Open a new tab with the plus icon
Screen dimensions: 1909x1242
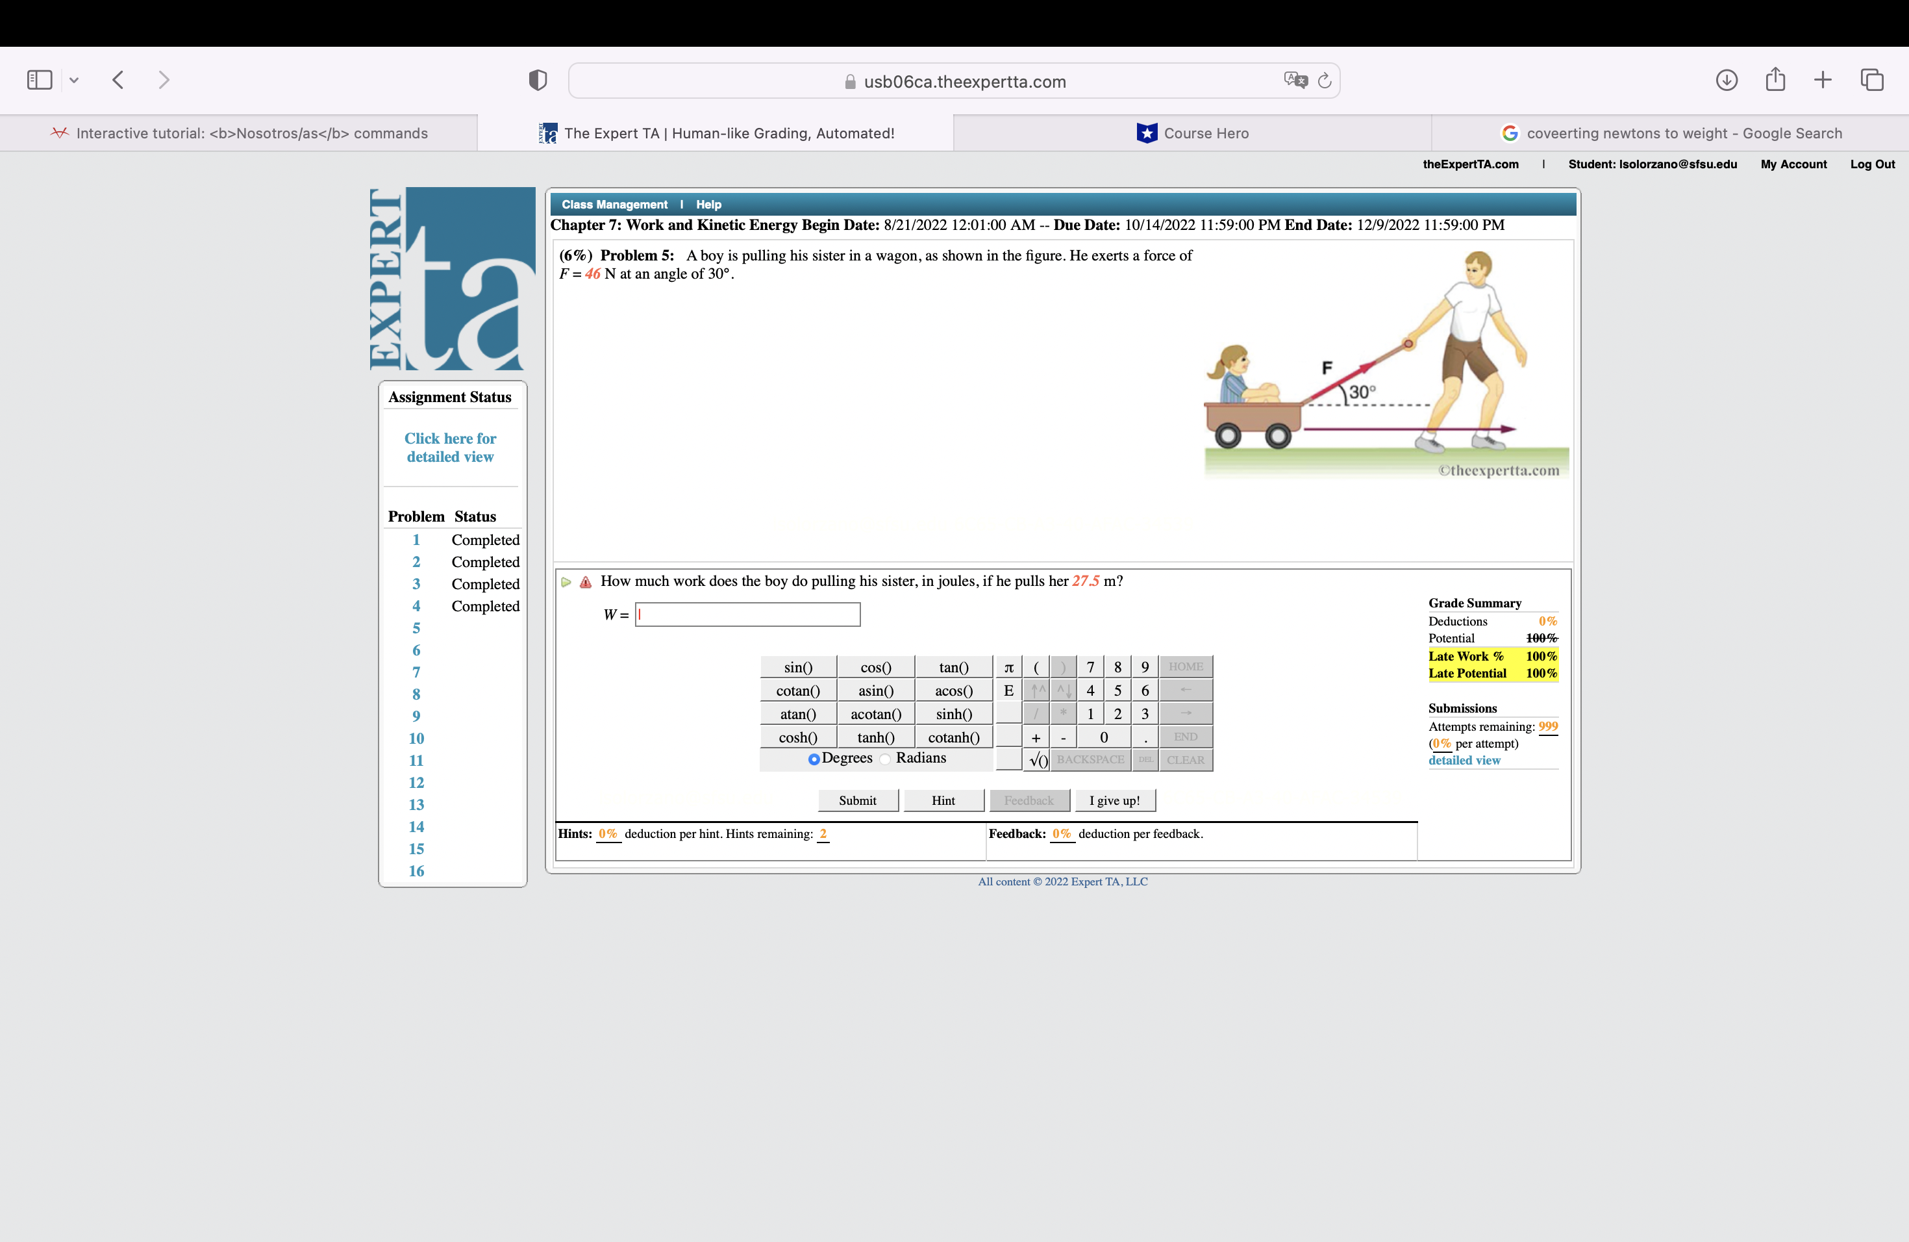1821,79
